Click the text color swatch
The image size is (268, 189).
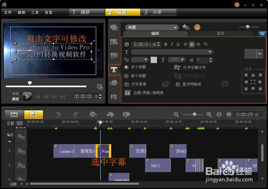click(x=154, y=60)
